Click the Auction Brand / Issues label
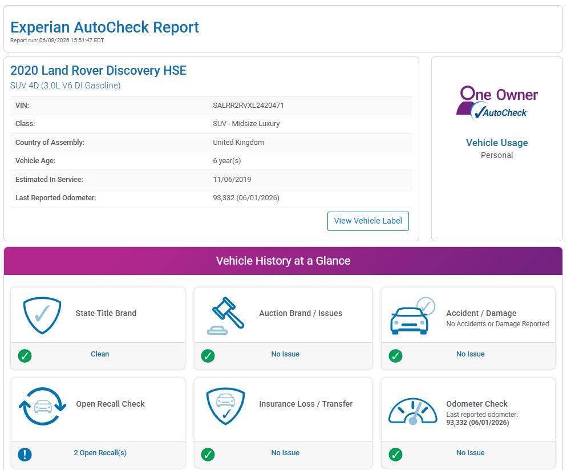This screenshot has width=567, height=470. [x=301, y=313]
